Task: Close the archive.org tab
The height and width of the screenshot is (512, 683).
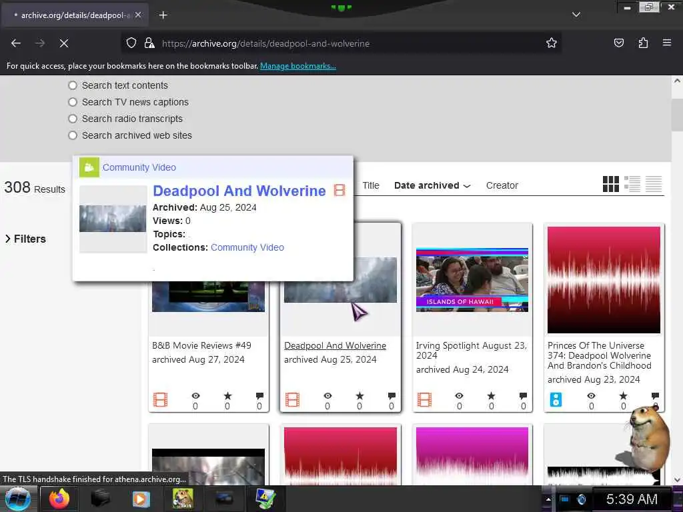Action: point(138,15)
